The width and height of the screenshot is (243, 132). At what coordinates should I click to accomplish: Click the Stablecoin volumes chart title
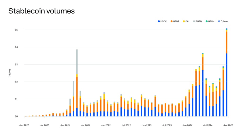(x=41, y=11)
